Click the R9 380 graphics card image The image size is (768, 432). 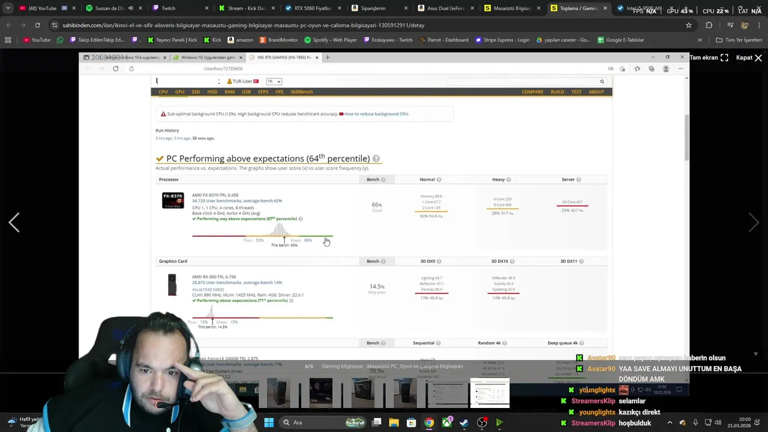[x=172, y=284]
